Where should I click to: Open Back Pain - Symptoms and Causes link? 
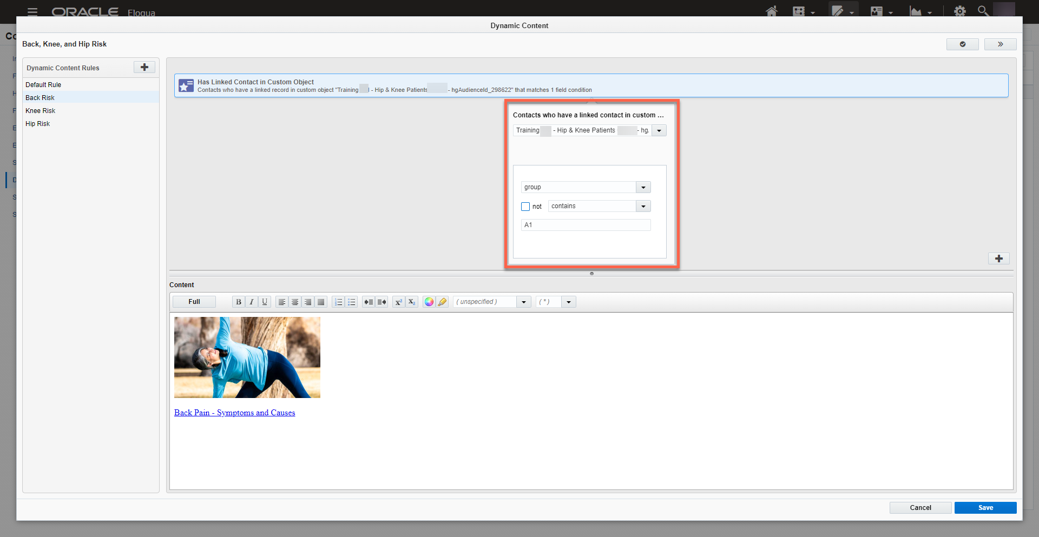234,413
